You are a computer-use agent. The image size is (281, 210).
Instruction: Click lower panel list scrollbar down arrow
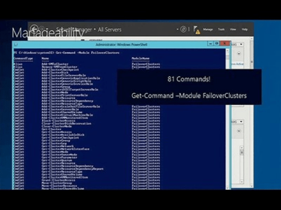[x=242, y=182]
